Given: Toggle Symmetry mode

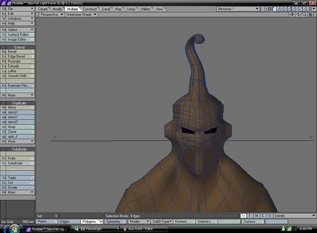Looking at the screenshot, I should click(115, 222).
